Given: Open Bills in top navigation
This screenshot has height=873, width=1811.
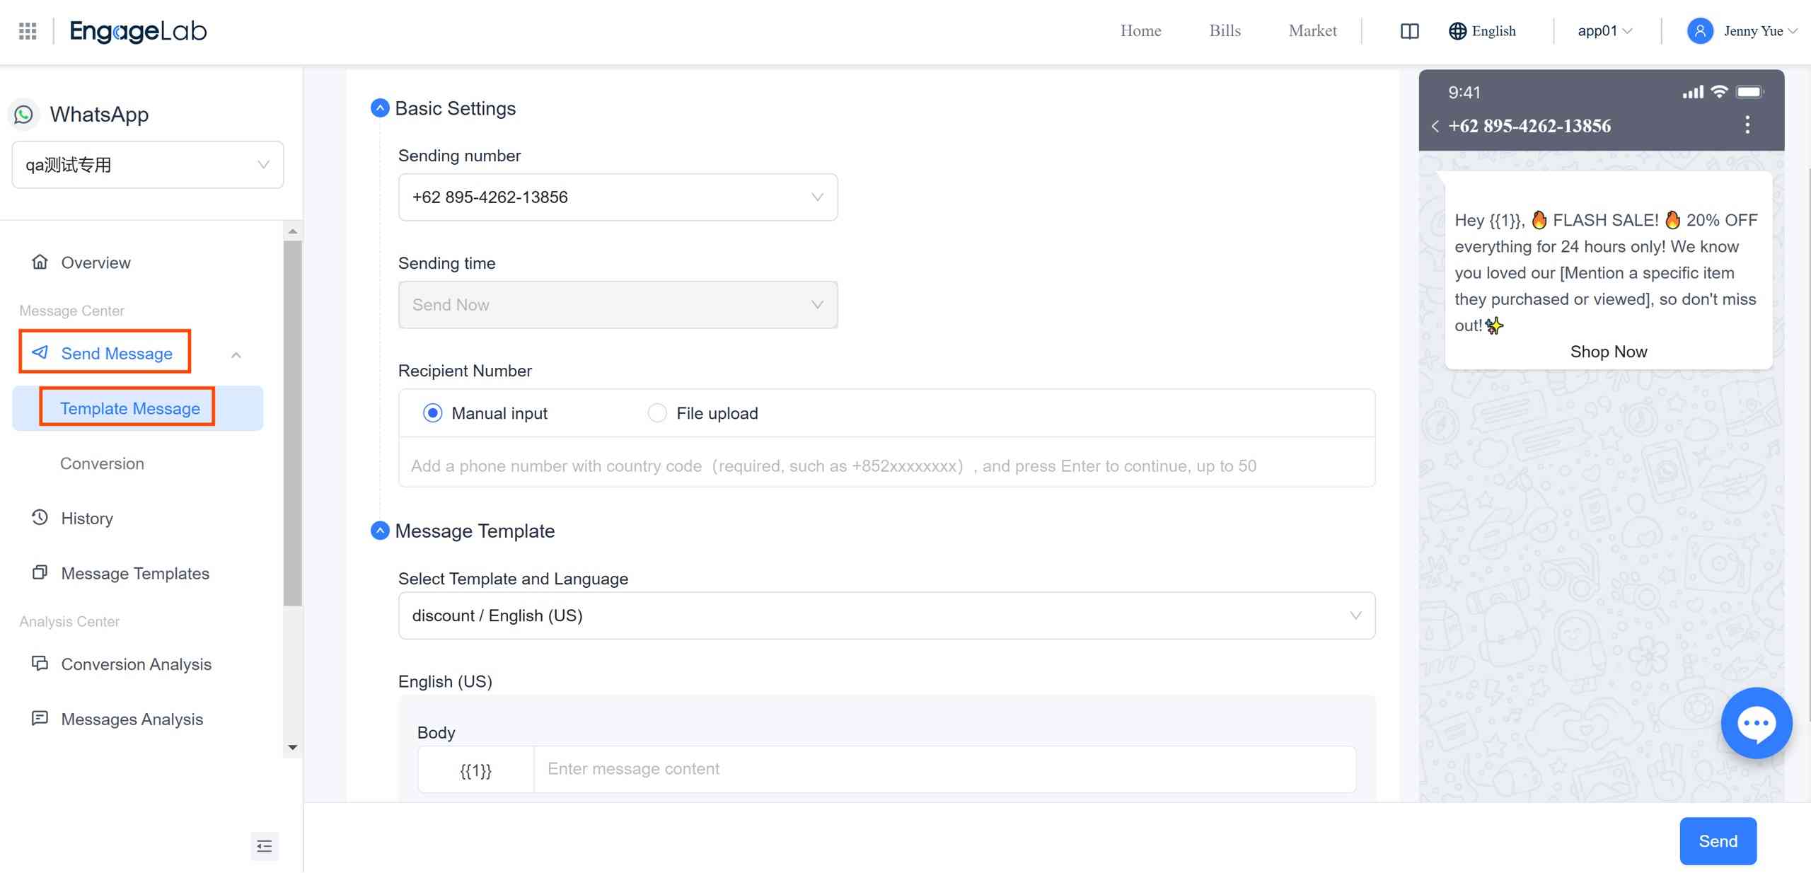Looking at the screenshot, I should tap(1225, 31).
